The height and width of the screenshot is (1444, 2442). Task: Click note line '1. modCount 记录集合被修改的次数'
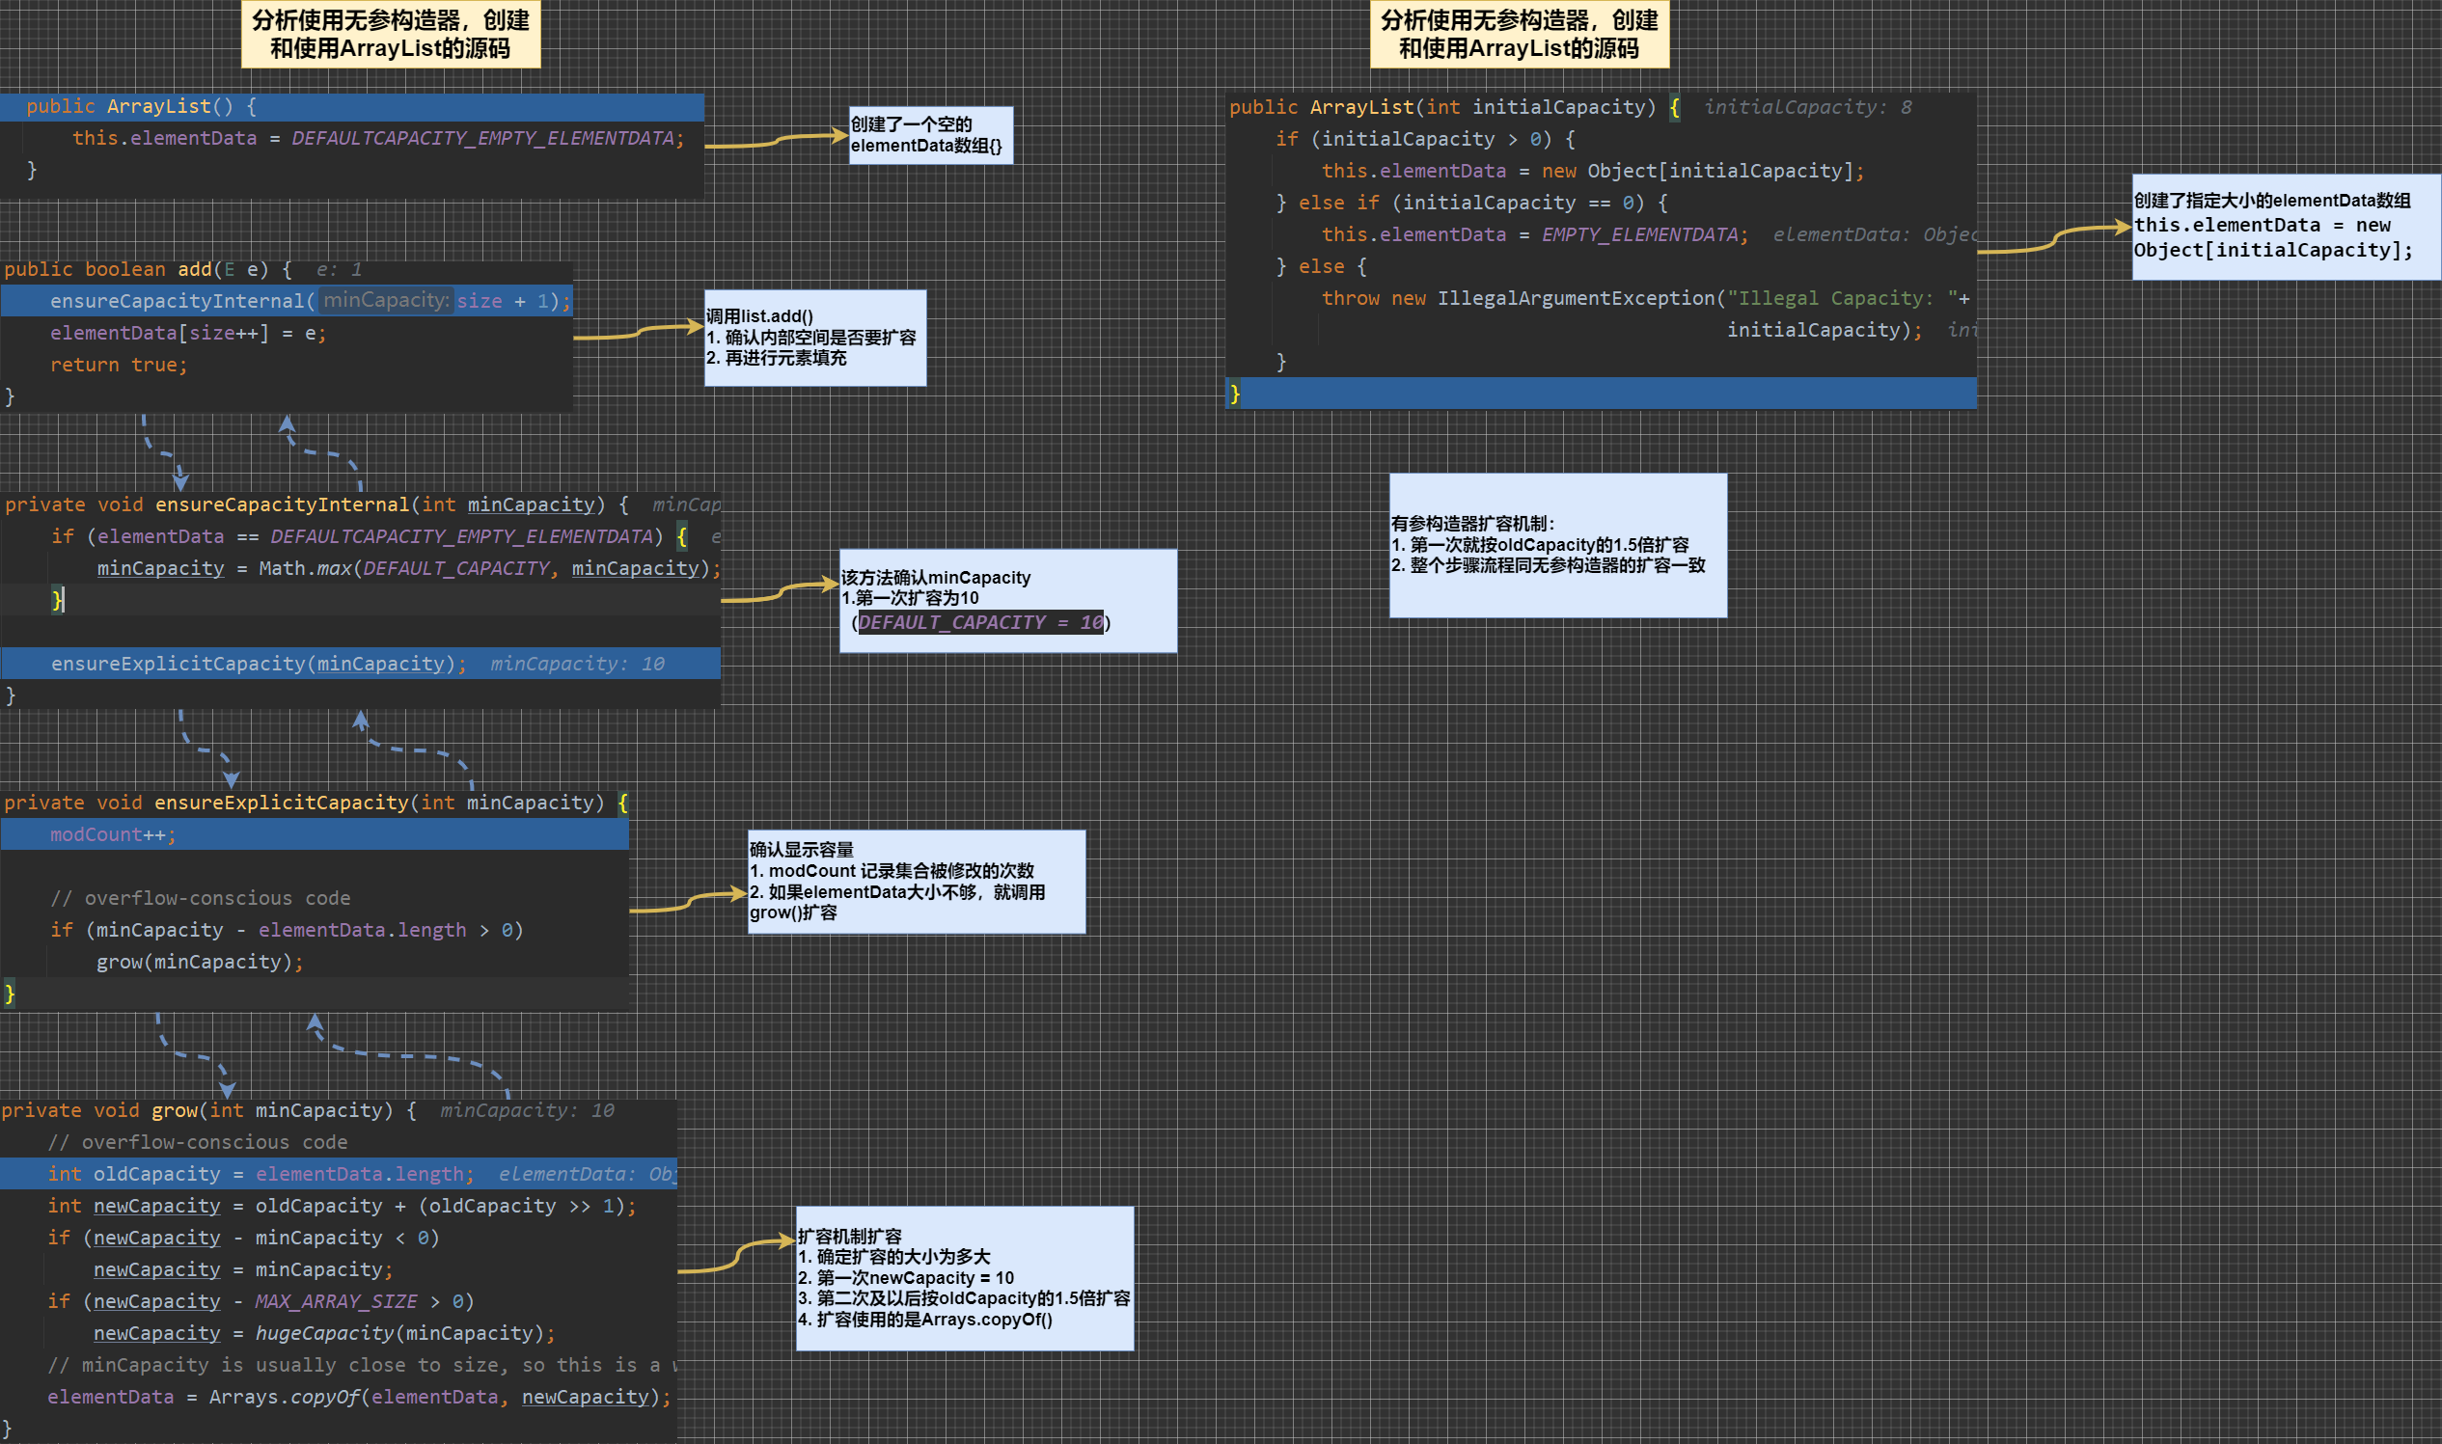[892, 871]
